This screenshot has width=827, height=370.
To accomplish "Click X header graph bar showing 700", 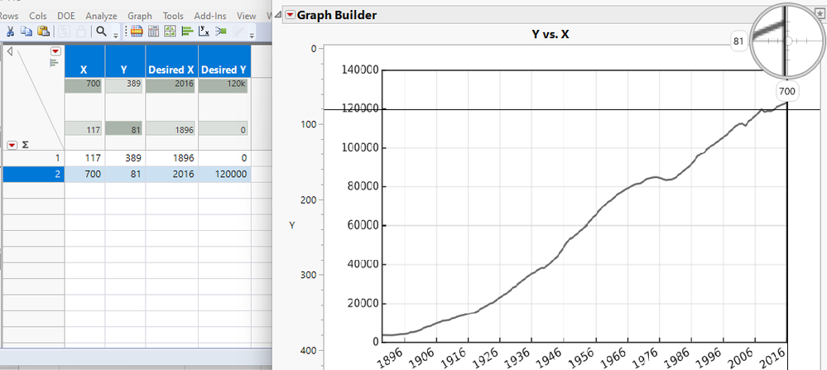I will click(84, 86).
